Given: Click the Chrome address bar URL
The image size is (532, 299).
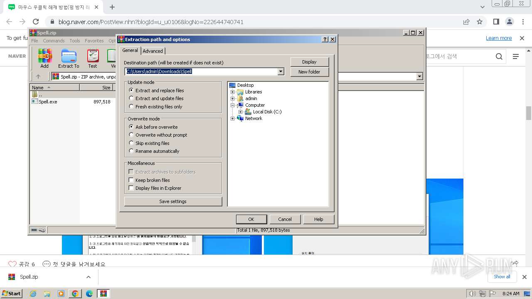Looking at the screenshot, I should (151, 22).
